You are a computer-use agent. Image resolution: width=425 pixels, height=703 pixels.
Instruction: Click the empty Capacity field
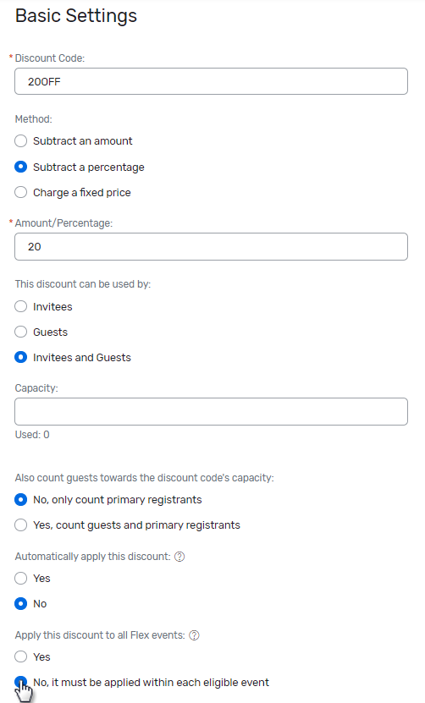coord(211,411)
